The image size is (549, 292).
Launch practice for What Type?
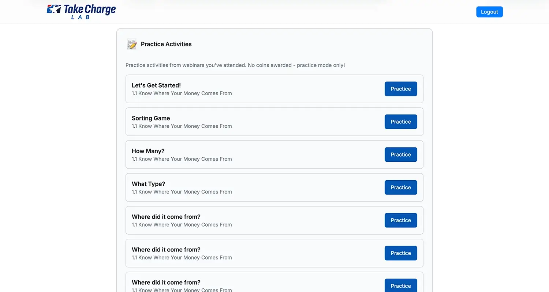pos(401,188)
